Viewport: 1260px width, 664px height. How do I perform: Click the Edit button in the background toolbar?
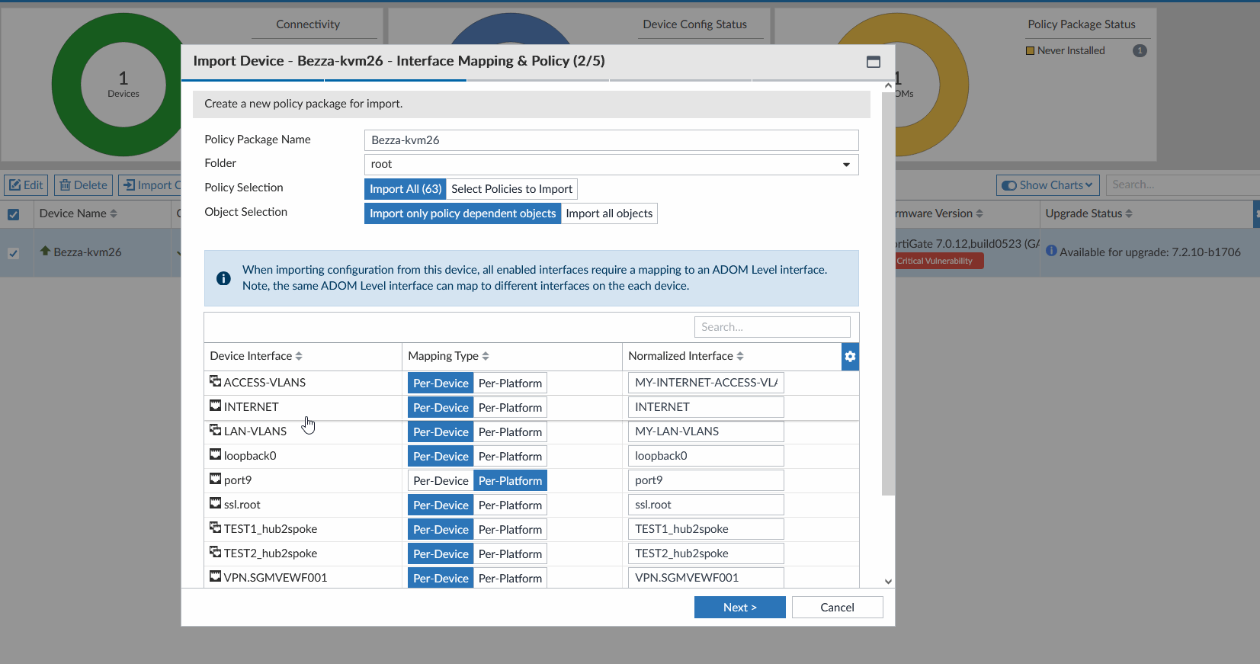point(26,185)
